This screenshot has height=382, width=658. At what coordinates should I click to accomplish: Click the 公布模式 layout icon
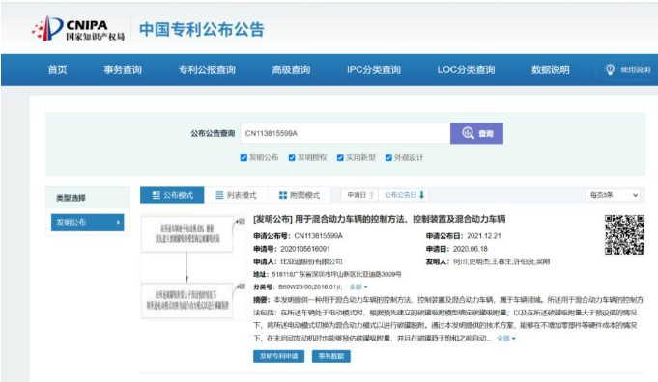point(157,195)
